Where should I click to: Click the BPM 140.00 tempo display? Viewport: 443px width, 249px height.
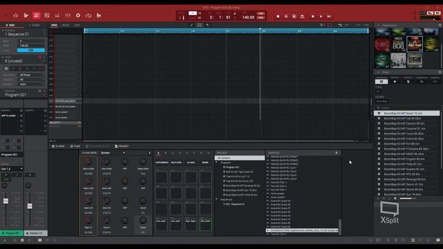coord(248,17)
